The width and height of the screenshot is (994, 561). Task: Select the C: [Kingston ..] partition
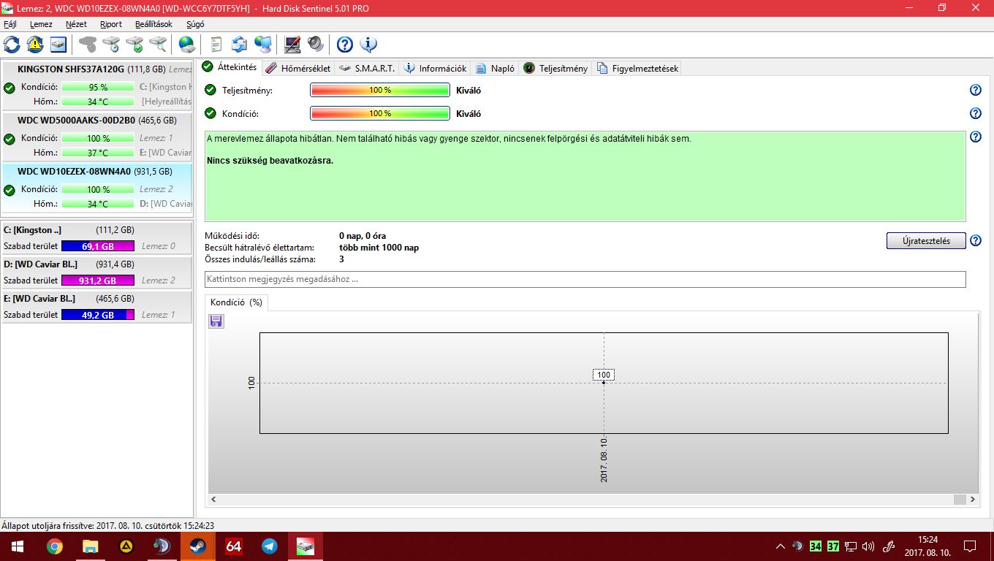point(97,238)
